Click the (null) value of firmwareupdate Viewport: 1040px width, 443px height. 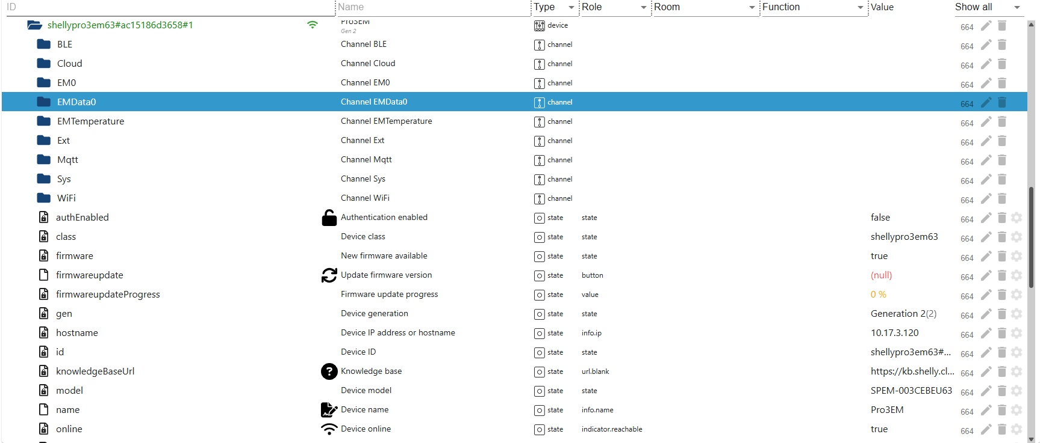tap(881, 275)
